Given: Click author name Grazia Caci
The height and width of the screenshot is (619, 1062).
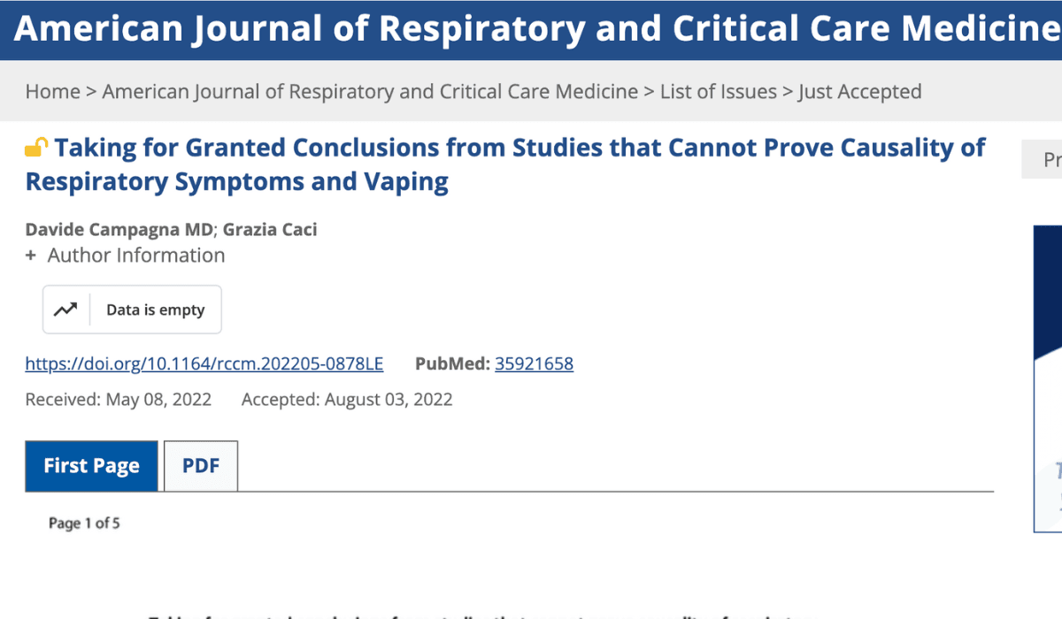Looking at the screenshot, I should [270, 230].
